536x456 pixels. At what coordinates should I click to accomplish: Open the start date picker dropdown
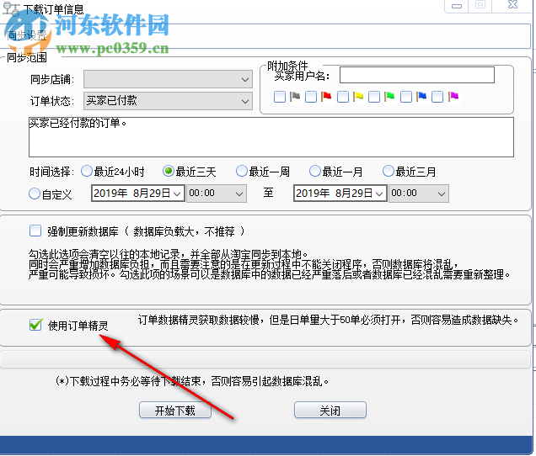pos(177,194)
